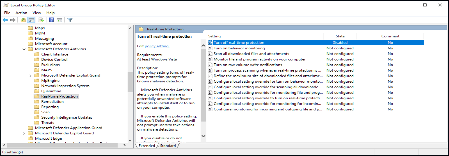The height and width of the screenshot is (156, 449).
Task: Select Security Intelligence Updates in the tree
Action: (x=67, y=117)
